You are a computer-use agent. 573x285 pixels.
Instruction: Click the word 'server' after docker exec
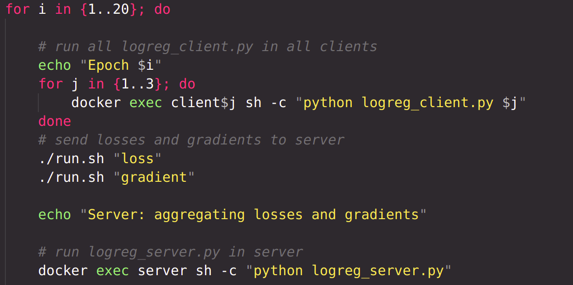click(x=162, y=271)
